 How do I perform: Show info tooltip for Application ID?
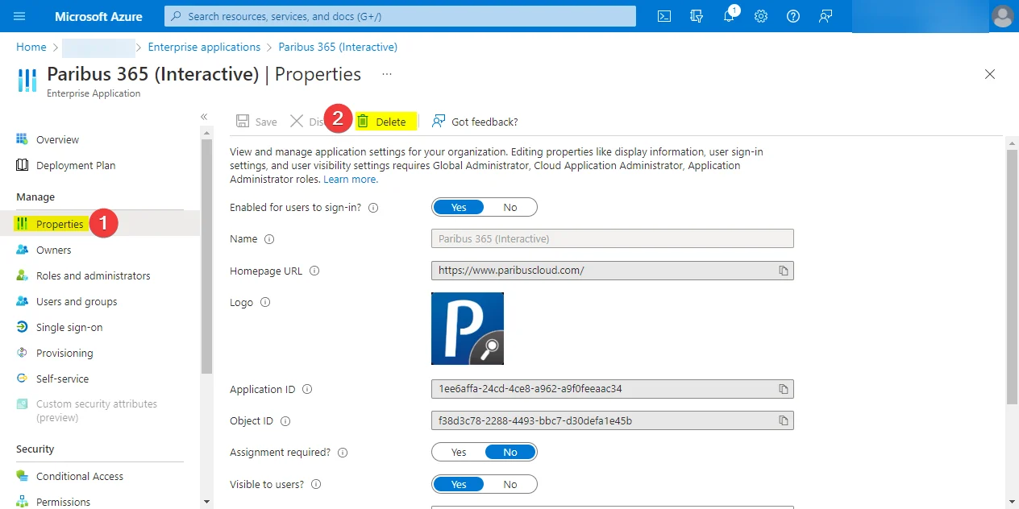(x=307, y=390)
